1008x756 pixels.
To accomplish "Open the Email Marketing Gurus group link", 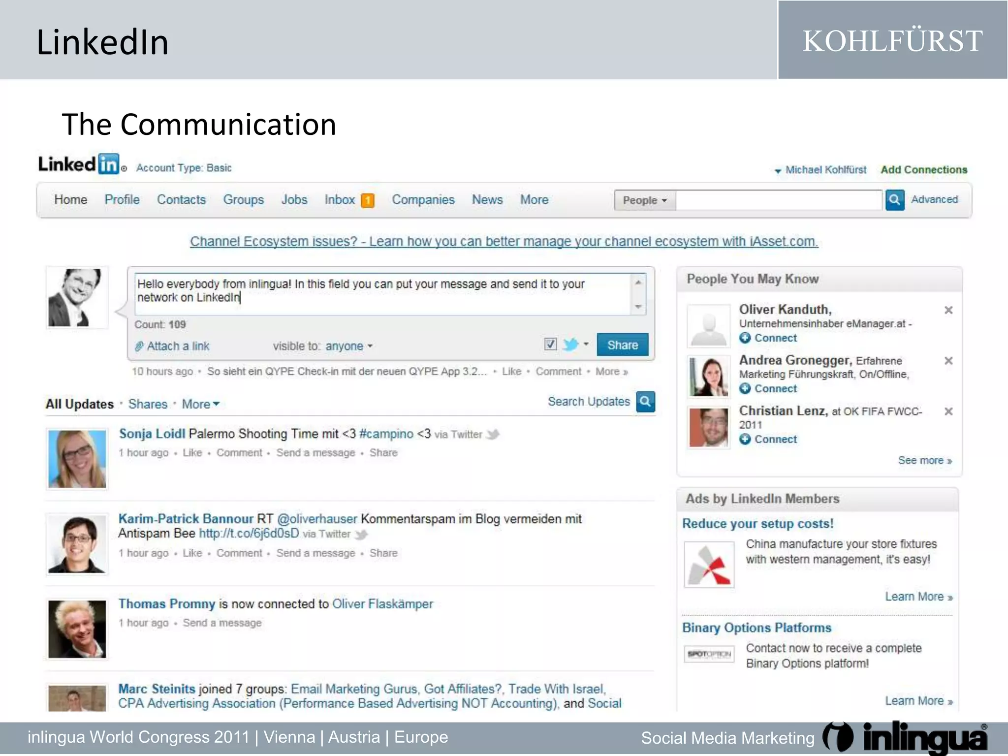I will coord(354,689).
